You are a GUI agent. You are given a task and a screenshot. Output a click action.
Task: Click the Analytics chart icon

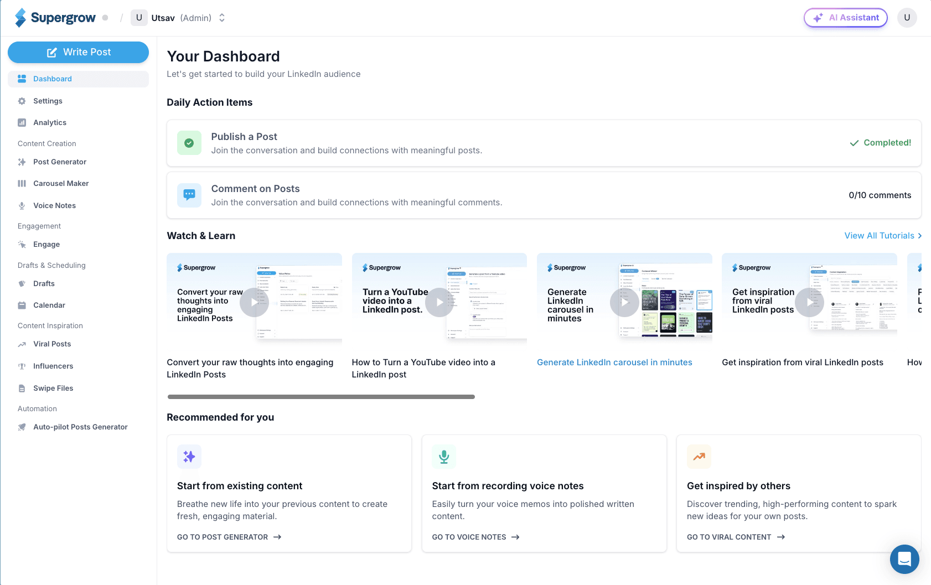22,123
